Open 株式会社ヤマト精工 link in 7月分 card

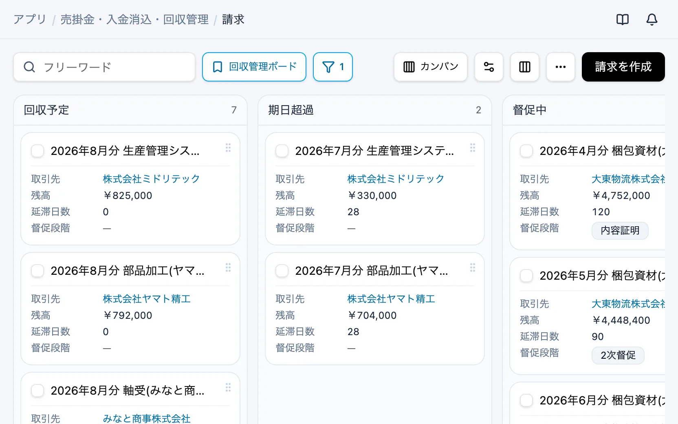point(391,299)
